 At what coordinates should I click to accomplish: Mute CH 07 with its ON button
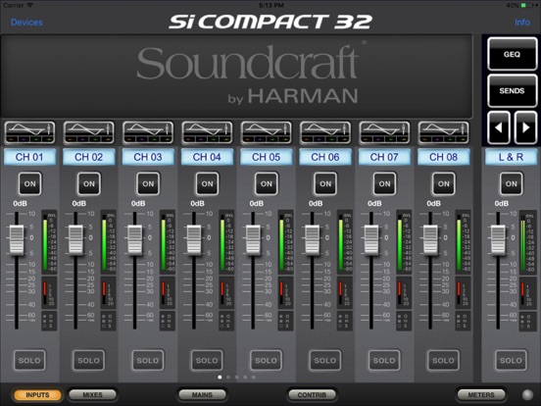pos(384,183)
